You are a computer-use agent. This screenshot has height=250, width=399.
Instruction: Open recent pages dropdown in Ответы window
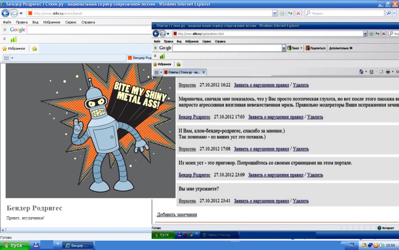pos(168,34)
